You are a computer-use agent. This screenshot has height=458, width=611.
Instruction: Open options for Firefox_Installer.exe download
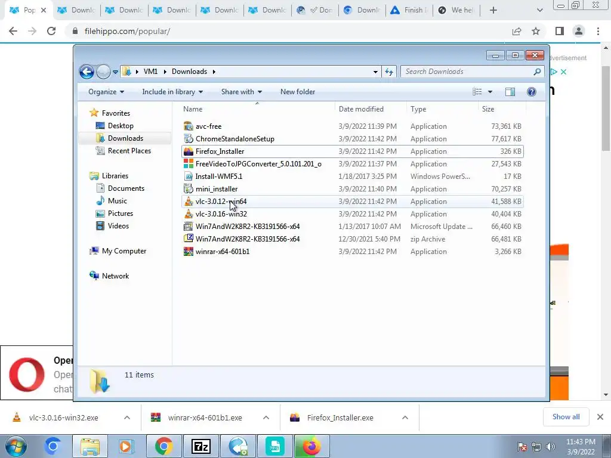tap(405, 417)
